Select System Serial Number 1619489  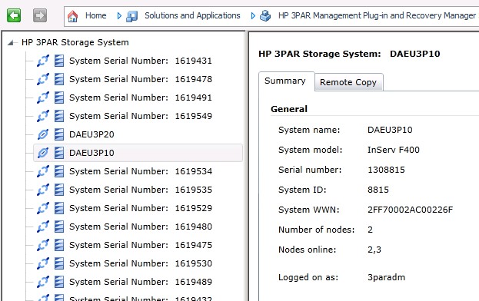[x=141, y=282]
